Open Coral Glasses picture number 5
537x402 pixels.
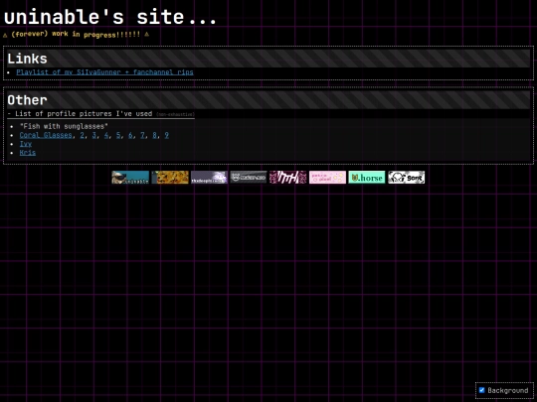click(x=118, y=135)
